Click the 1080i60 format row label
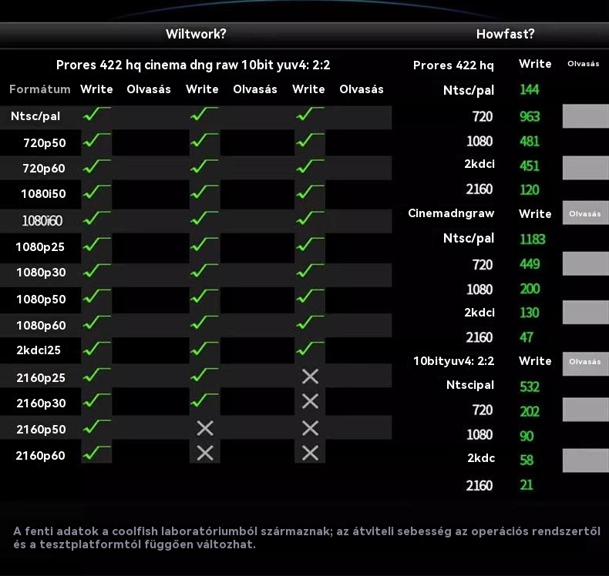Viewport: 609px width, 576px height. [x=42, y=221]
